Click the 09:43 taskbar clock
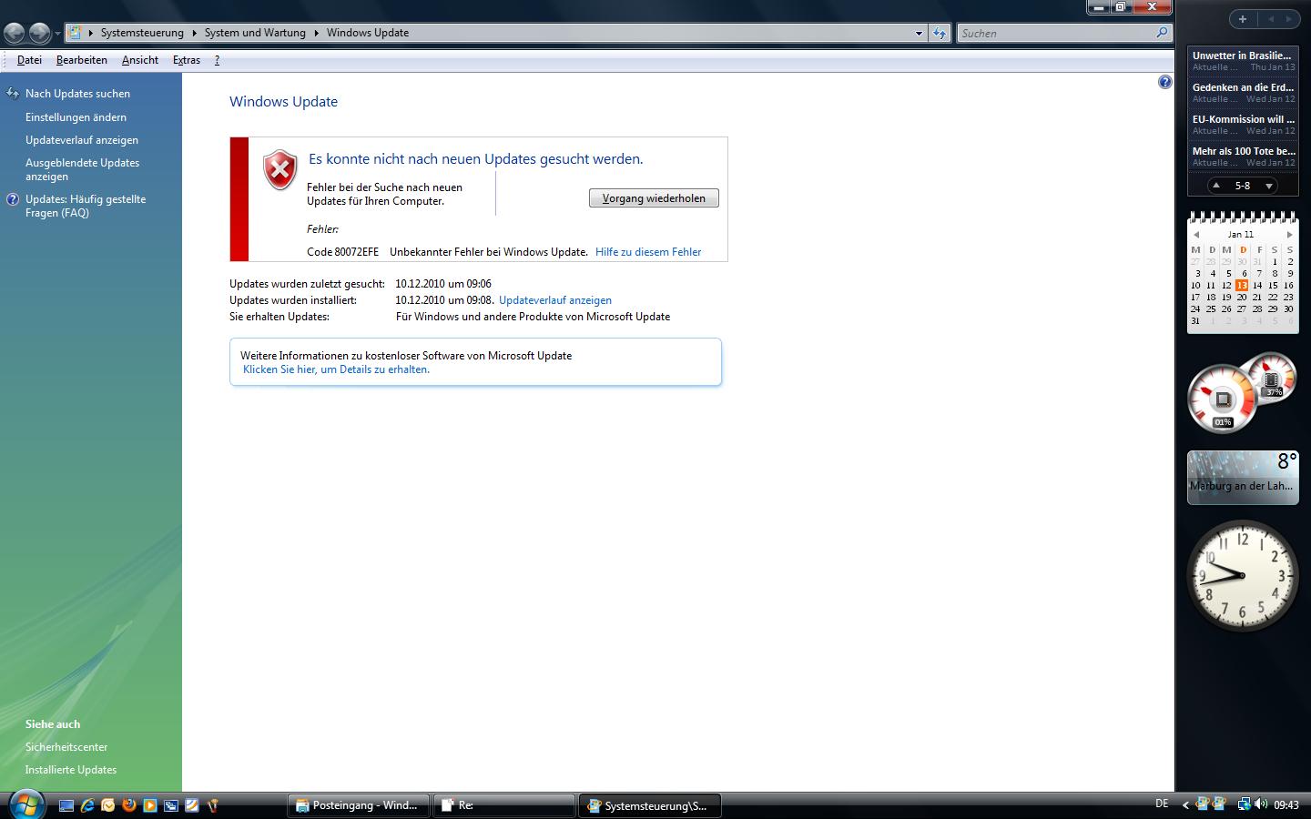This screenshot has height=819, width=1311. [1286, 804]
